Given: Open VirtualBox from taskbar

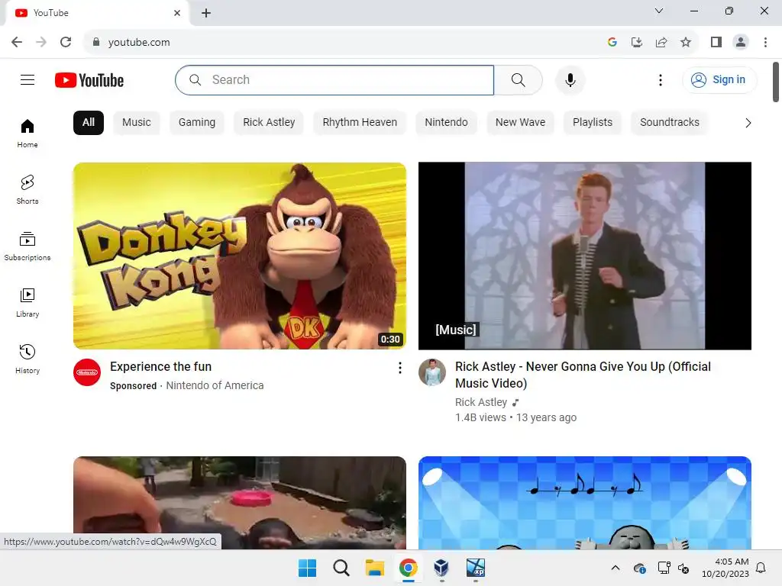Looking at the screenshot, I should [441, 568].
